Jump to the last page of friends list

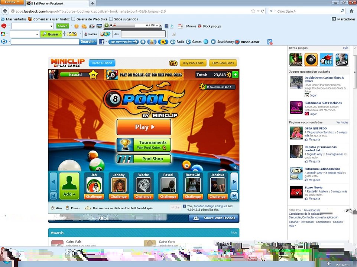pos(234,196)
